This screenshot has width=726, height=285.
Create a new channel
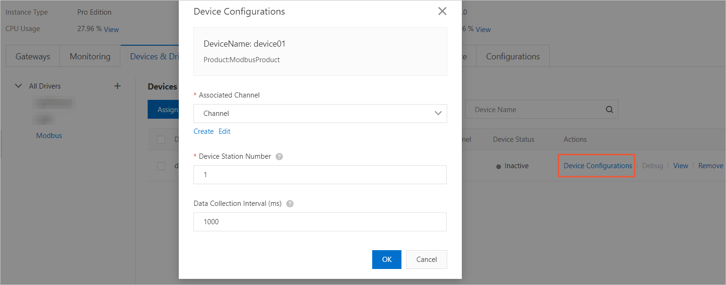click(203, 131)
